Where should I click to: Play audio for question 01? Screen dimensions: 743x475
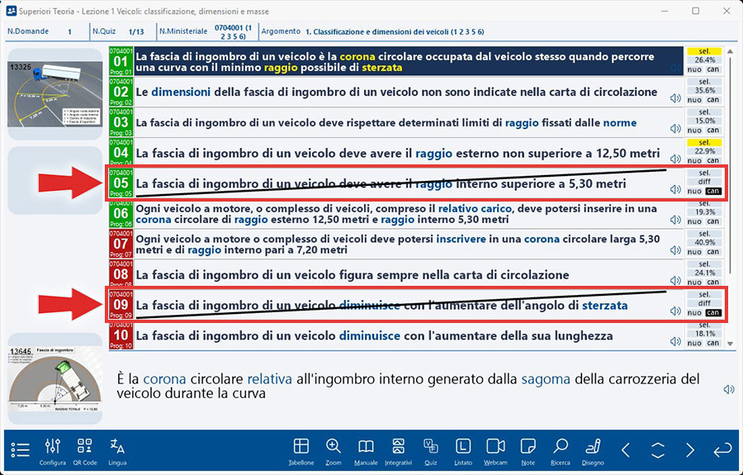click(x=675, y=69)
